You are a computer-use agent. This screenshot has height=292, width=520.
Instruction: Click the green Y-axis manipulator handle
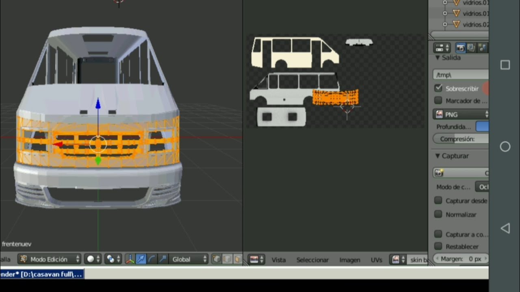(98, 161)
